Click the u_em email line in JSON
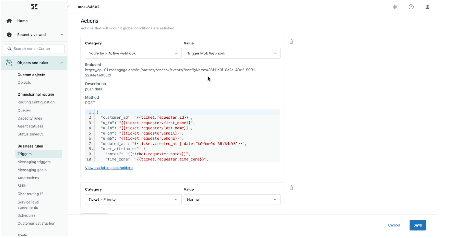The width and height of the screenshot is (450, 238). coord(142,133)
